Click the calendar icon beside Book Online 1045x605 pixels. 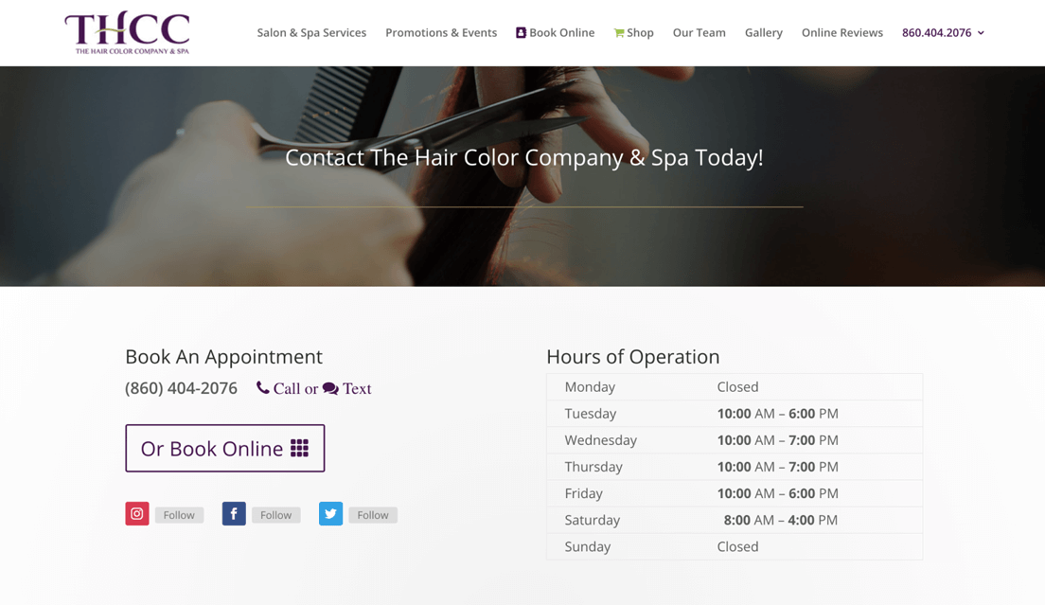click(x=521, y=31)
